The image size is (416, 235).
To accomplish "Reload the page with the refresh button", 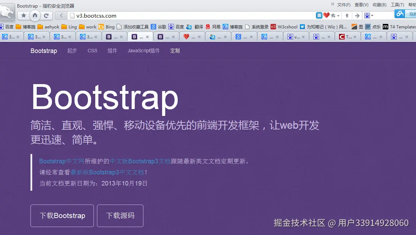I will click(x=46, y=16).
